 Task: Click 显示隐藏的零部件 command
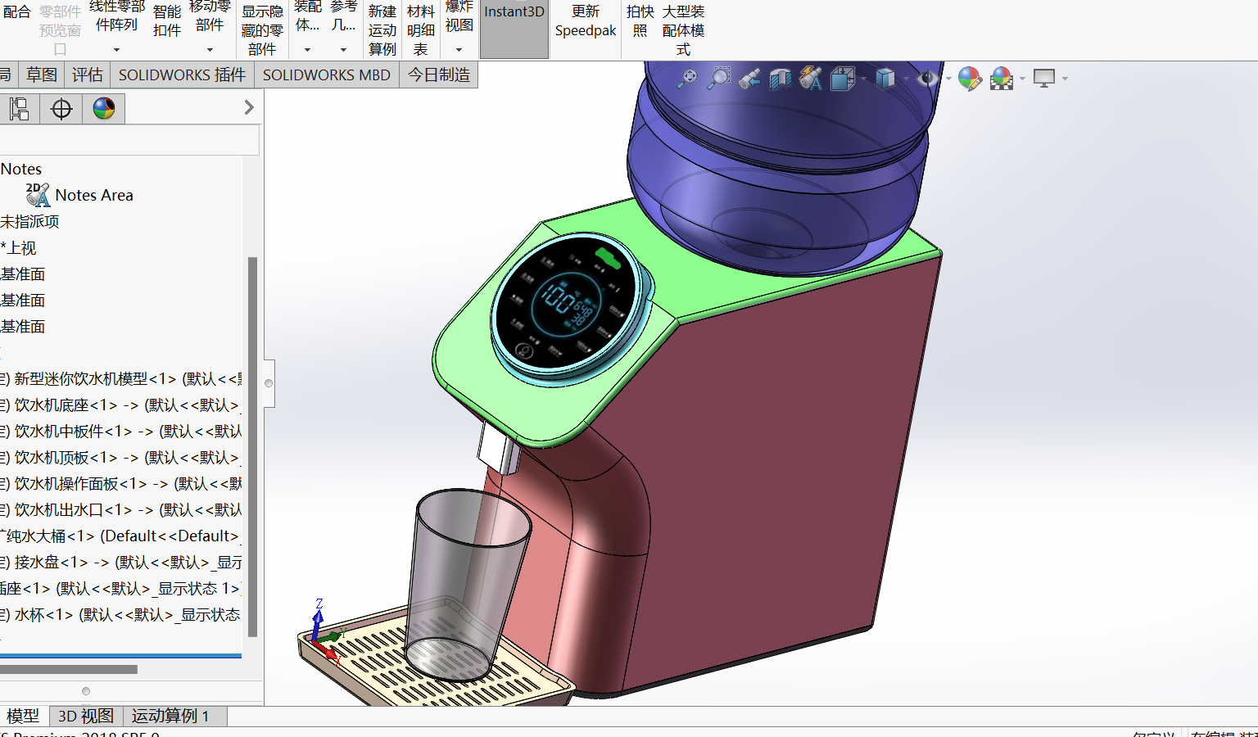262,30
